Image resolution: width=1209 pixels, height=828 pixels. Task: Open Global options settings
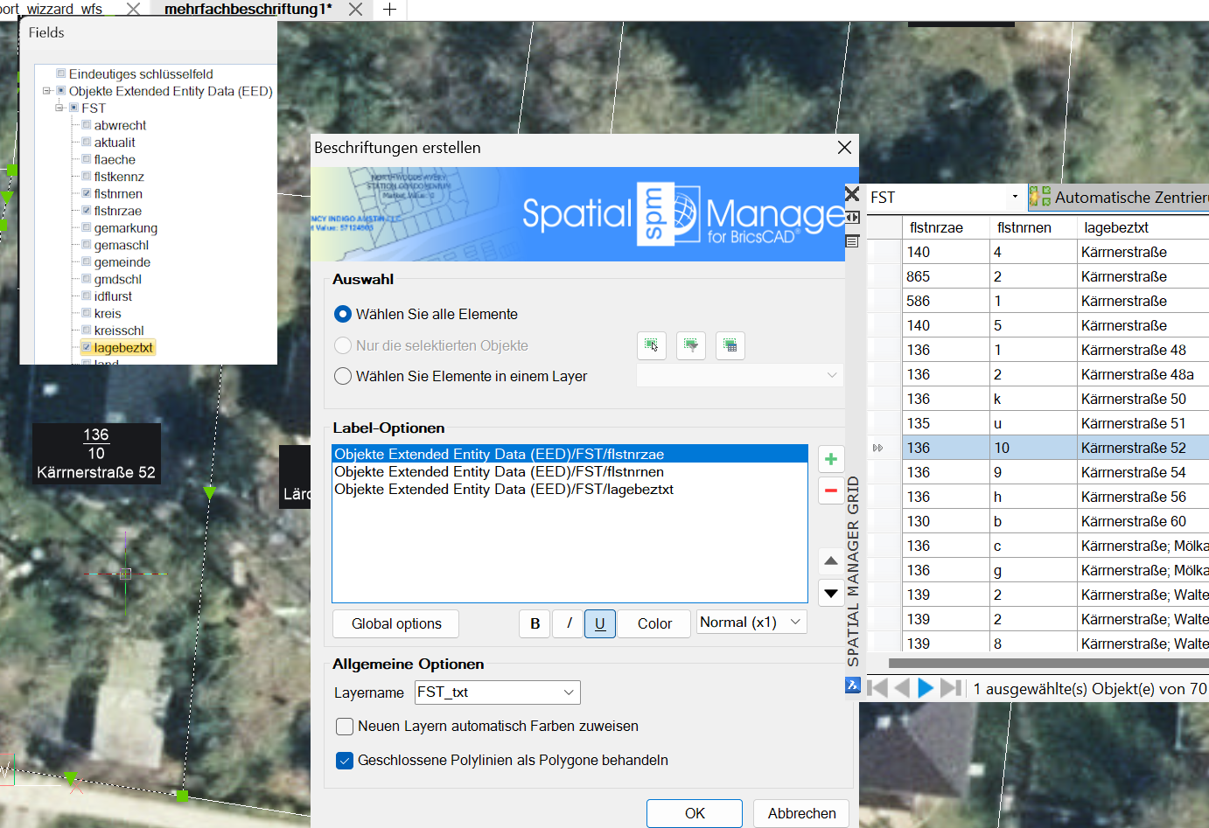(x=395, y=623)
